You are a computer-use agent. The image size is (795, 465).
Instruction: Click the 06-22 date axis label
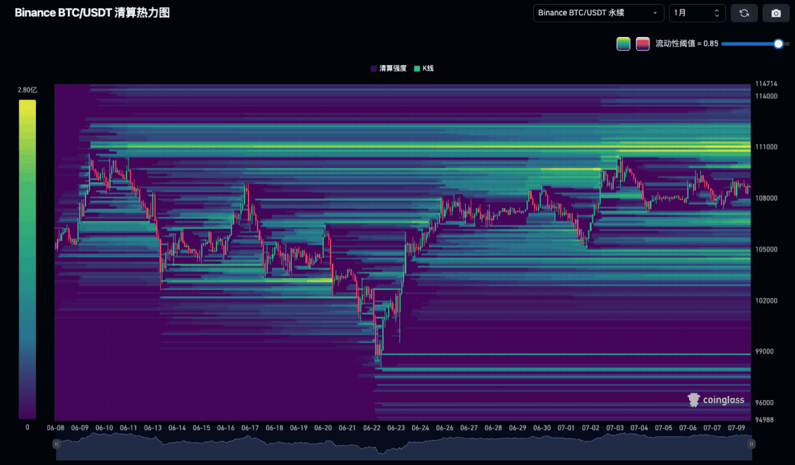pos(372,428)
